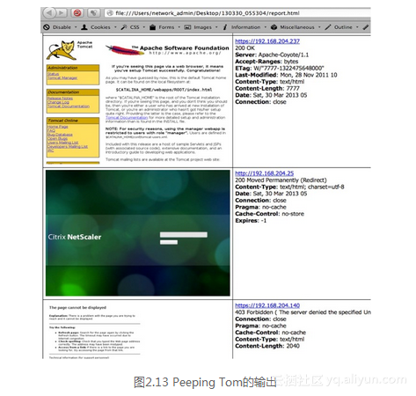This screenshot has width=416, height=396.
Task: Click the browser forward arrow button
Action: pos(62,13)
